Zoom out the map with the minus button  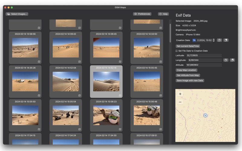[x=180, y=102]
